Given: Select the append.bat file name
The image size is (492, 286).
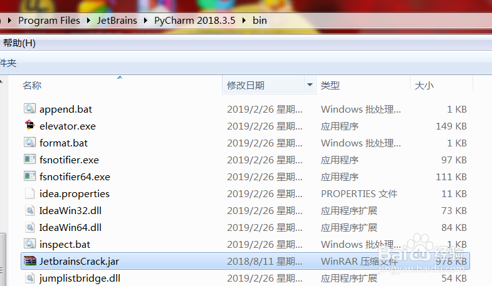Looking at the screenshot, I should tap(66, 109).
